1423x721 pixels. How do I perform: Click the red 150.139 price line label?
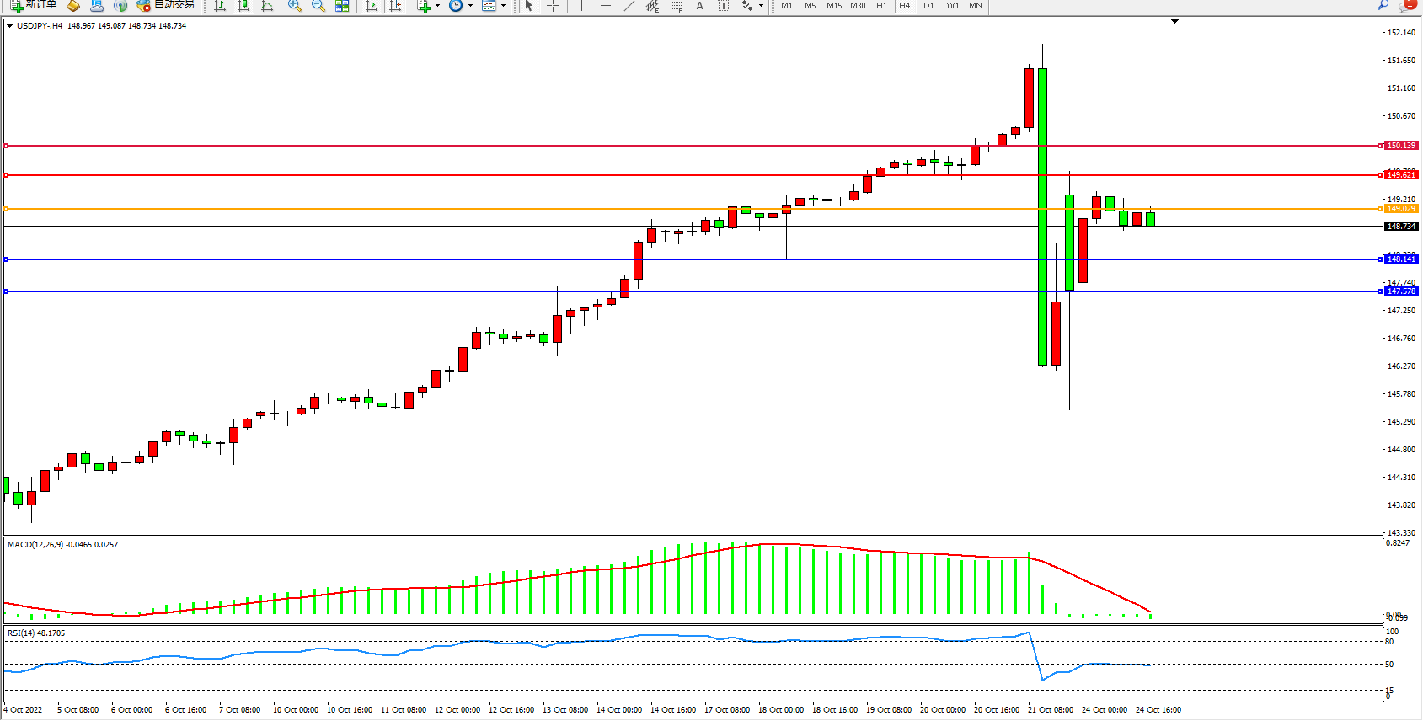(1401, 146)
